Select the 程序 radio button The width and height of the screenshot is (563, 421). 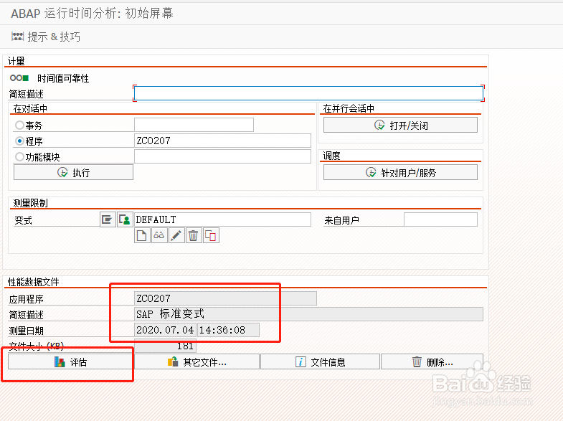tap(20, 141)
